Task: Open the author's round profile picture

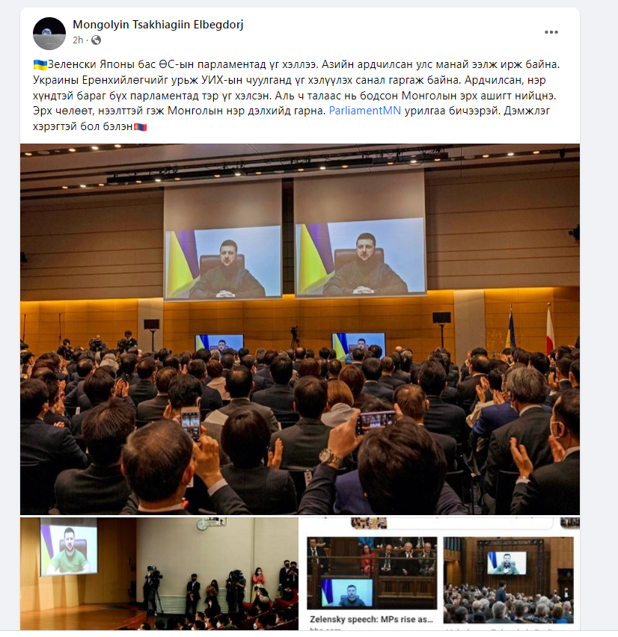Action: tap(49, 34)
